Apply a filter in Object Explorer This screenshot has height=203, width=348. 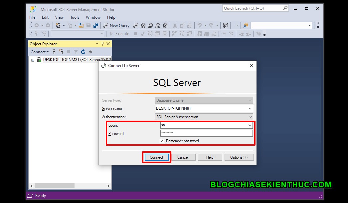point(76,52)
